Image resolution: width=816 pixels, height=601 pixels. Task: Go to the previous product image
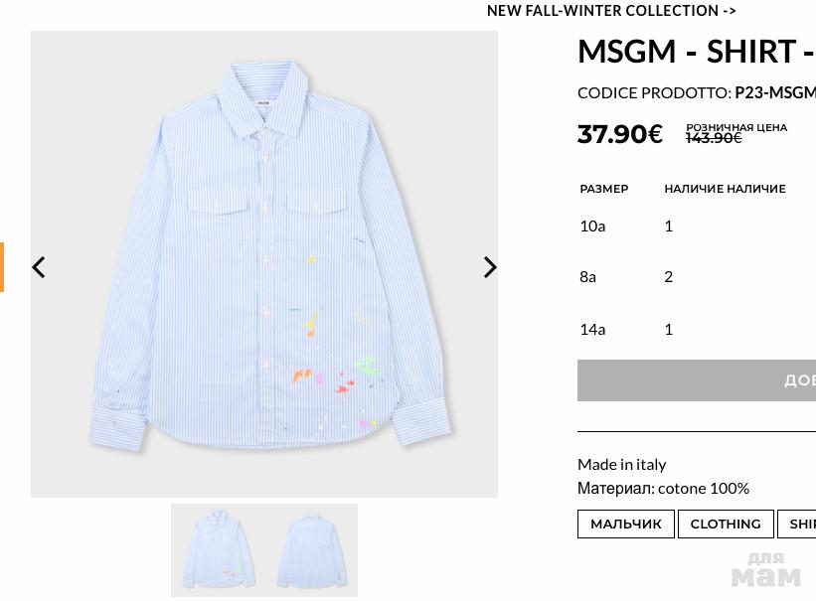click(39, 267)
